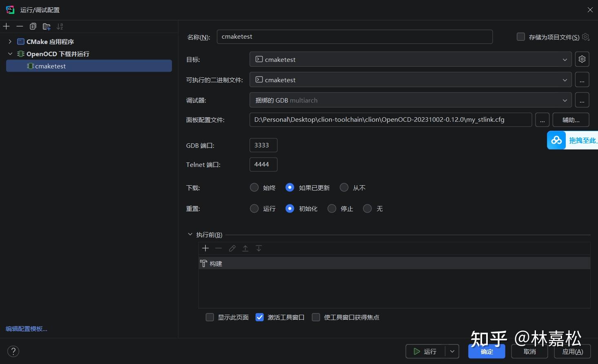The width and height of the screenshot is (598, 364).
Task: Add a new run configuration
Action: 6,26
